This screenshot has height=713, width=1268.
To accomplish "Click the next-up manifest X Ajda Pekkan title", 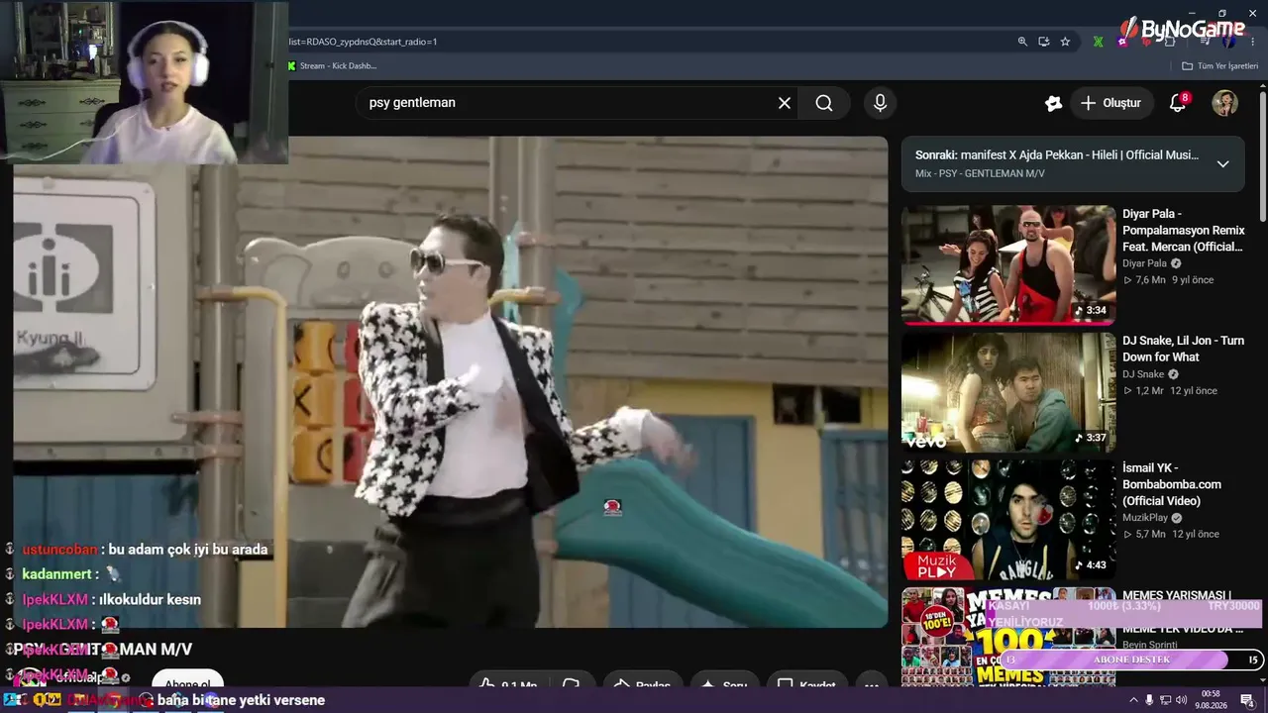I will click(1057, 155).
